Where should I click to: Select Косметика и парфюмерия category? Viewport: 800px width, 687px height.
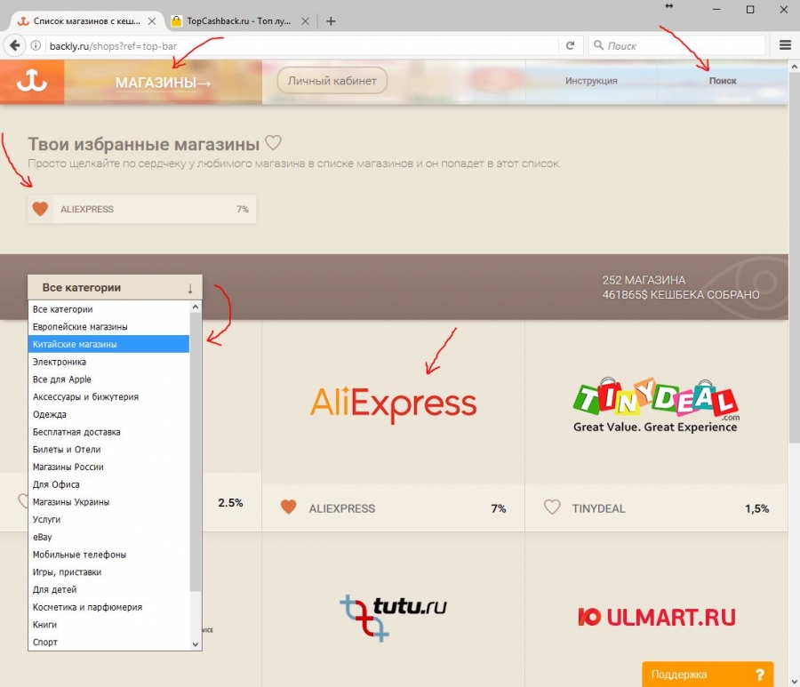tap(108, 607)
